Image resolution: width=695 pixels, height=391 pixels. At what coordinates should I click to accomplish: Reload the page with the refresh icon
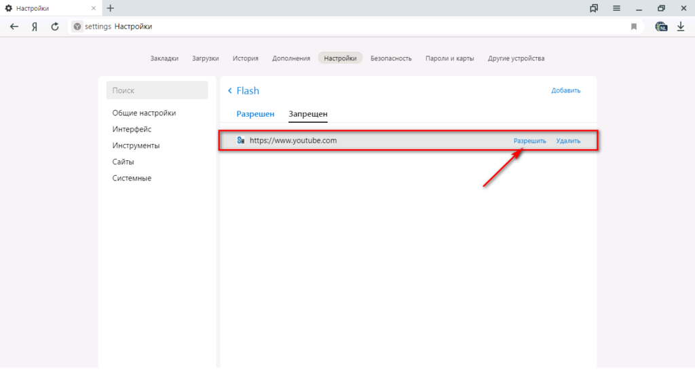pyautogui.click(x=55, y=26)
